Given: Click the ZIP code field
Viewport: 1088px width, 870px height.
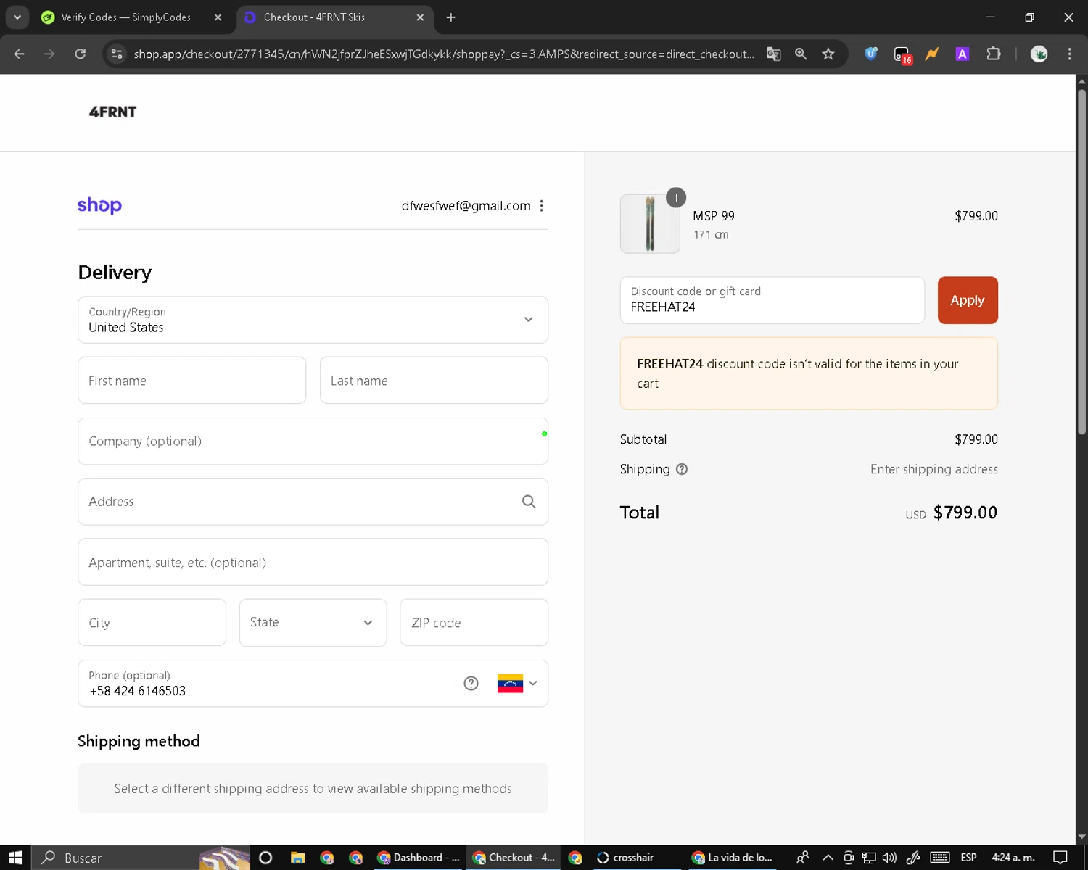Looking at the screenshot, I should [x=474, y=622].
